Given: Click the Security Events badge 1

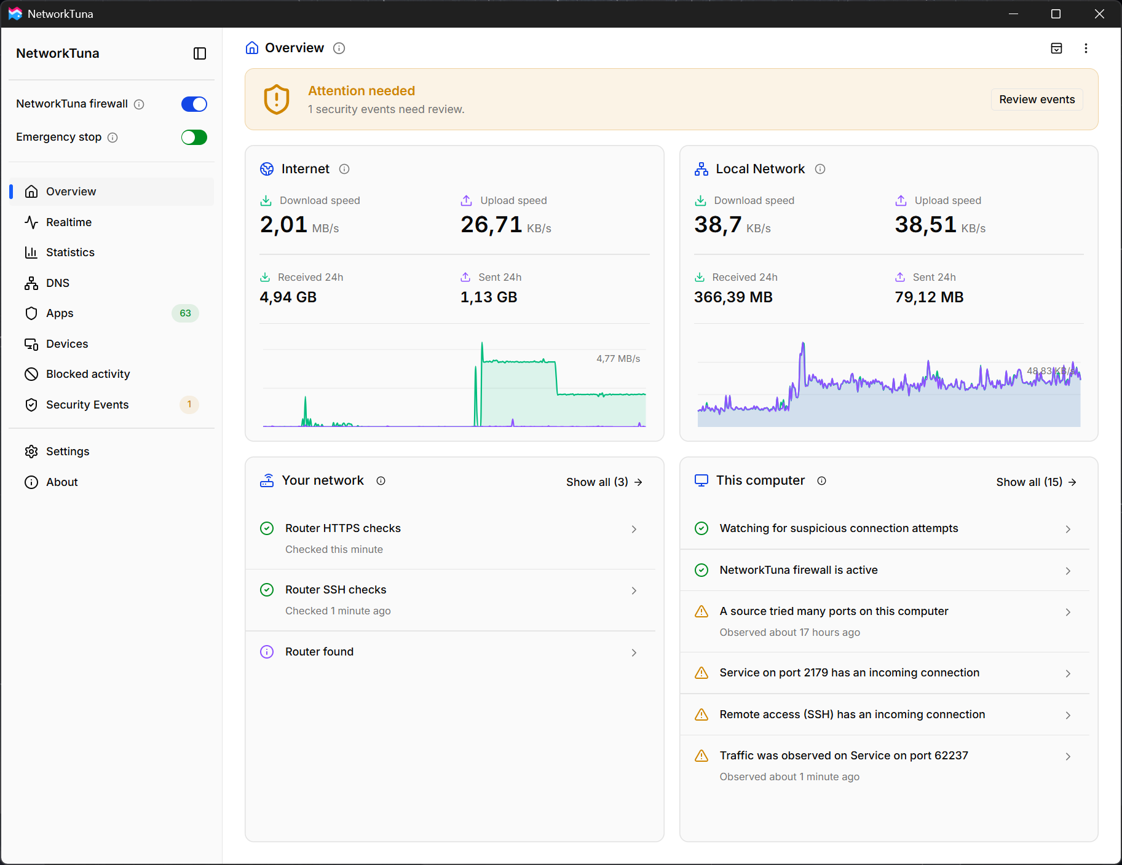Looking at the screenshot, I should click(189, 404).
